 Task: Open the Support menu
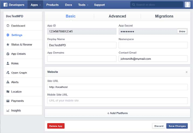point(100,5)
